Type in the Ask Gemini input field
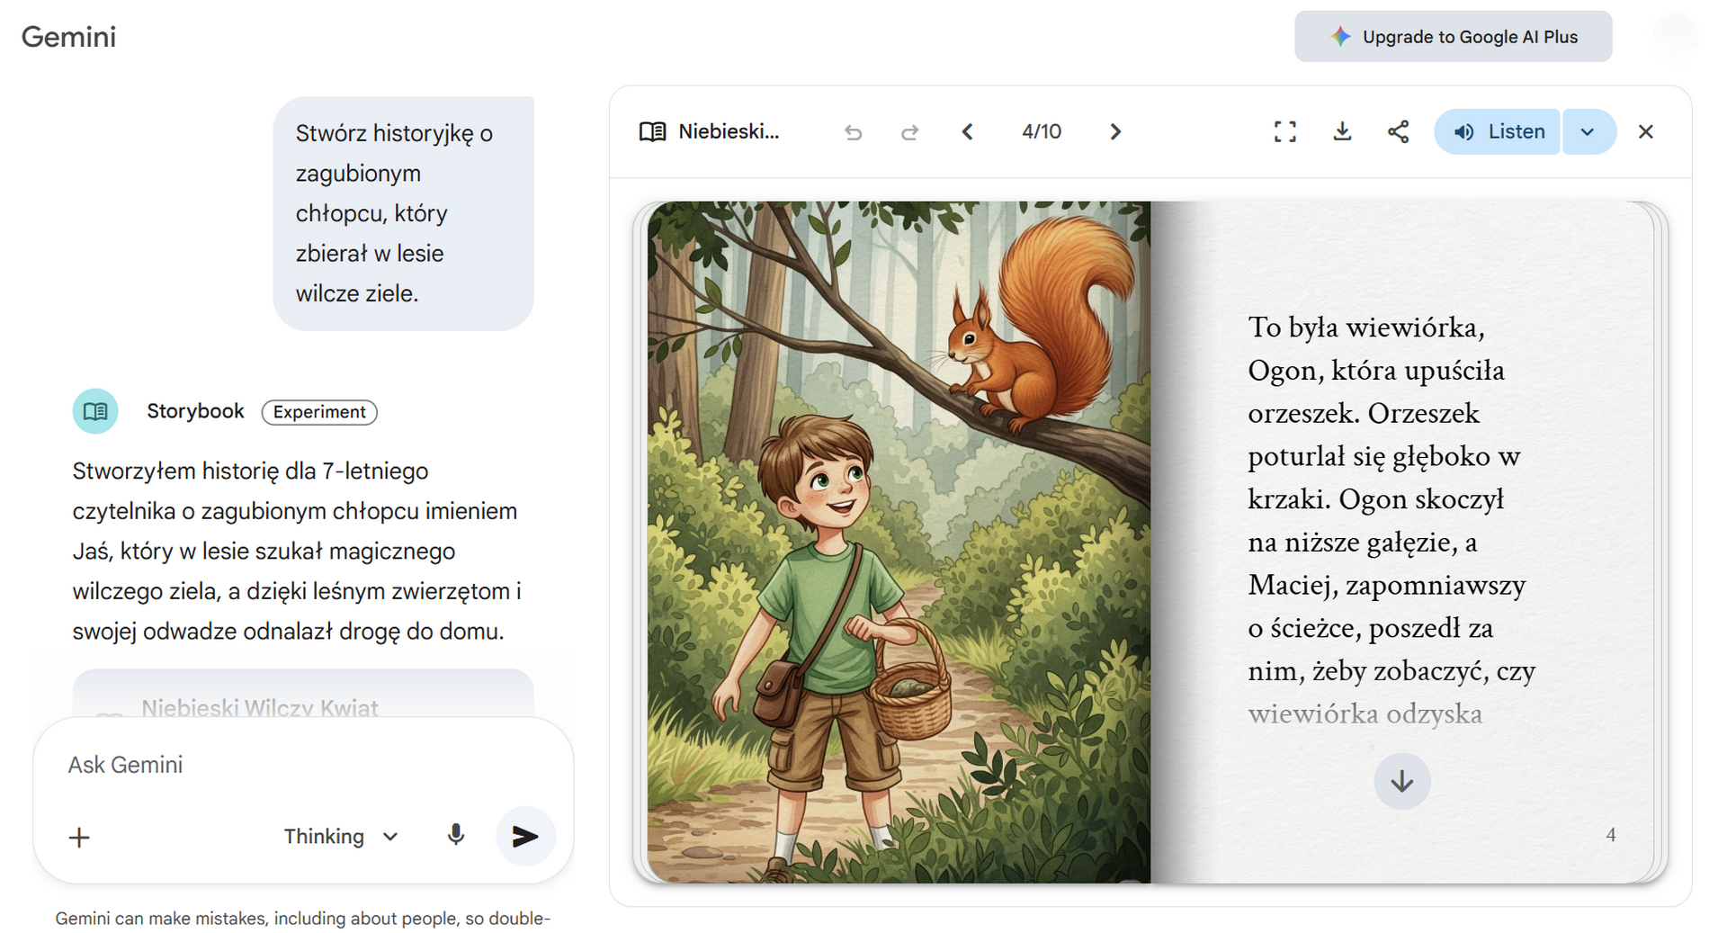This screenshot has width=1727, height=933. coord(297,765)
